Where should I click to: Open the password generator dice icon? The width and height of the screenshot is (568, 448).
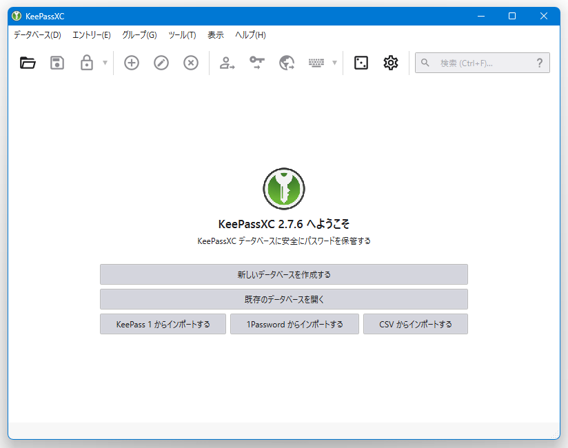click(x=361, y=63)
